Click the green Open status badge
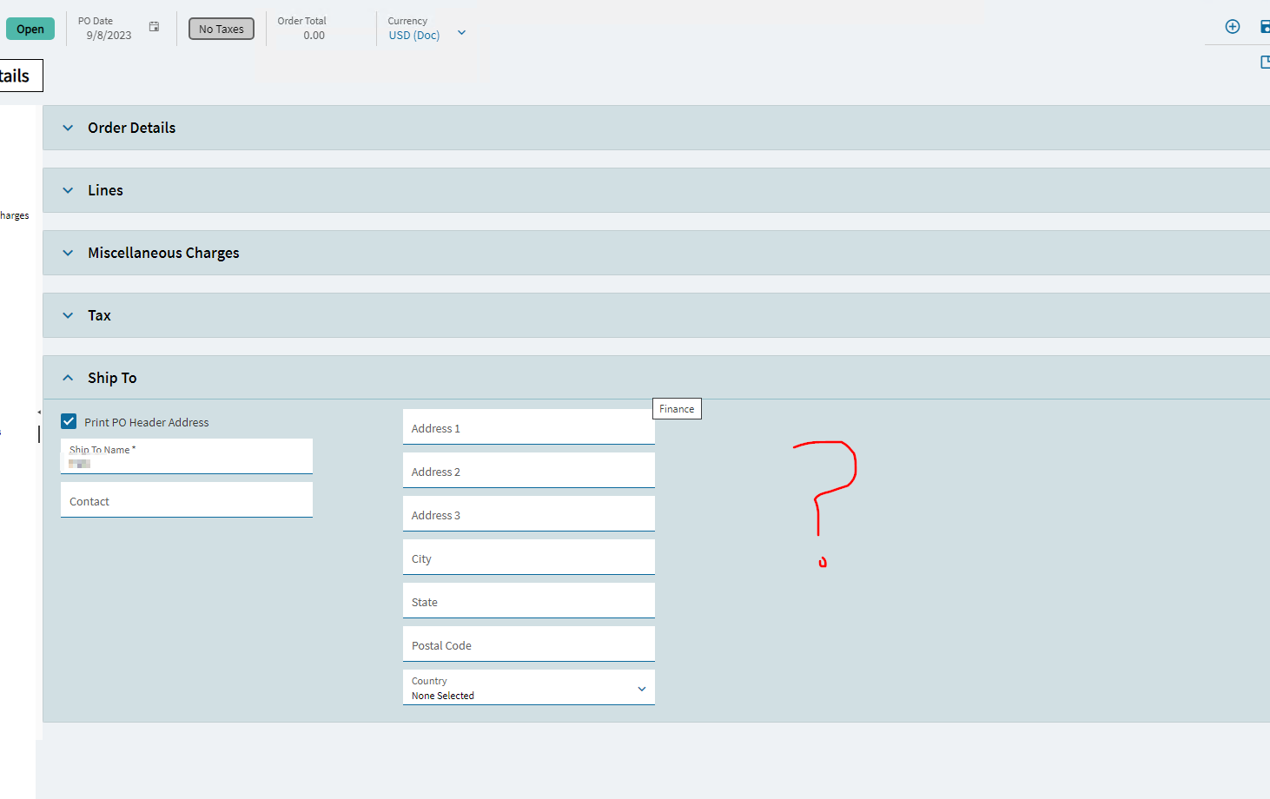The width and height of the screenshot is (1270, 799). click(30, 29)
